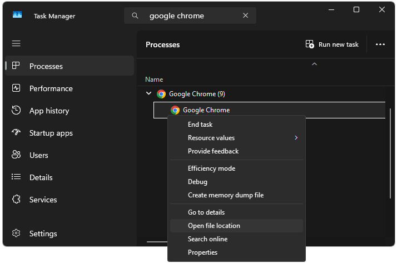Collapse the Google Chrome (9) group

[x=149, y=93]
